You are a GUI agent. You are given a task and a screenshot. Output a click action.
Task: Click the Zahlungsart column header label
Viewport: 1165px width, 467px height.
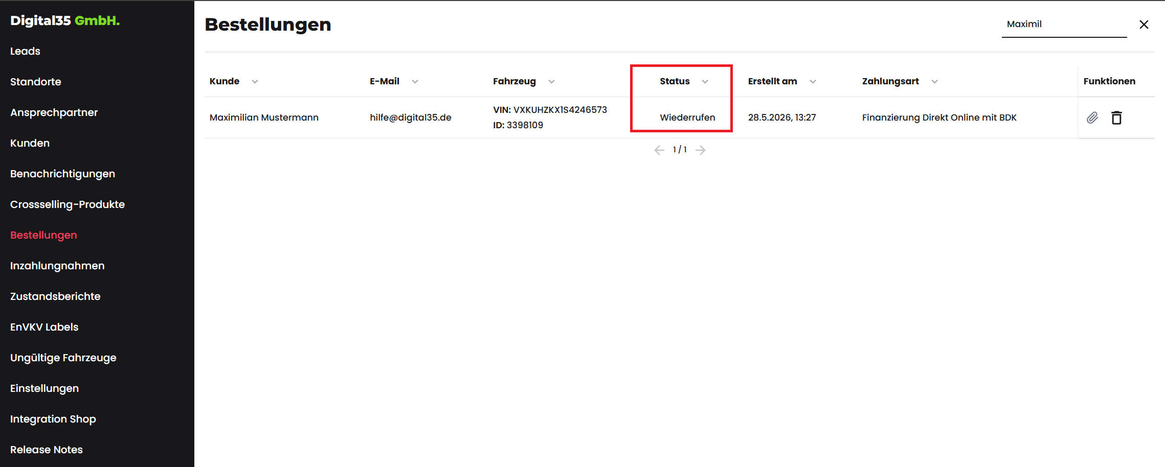tap(890, 81)
